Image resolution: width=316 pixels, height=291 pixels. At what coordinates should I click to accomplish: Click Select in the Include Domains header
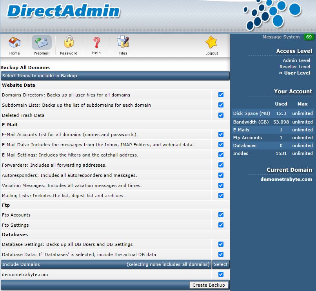(220, 264)
